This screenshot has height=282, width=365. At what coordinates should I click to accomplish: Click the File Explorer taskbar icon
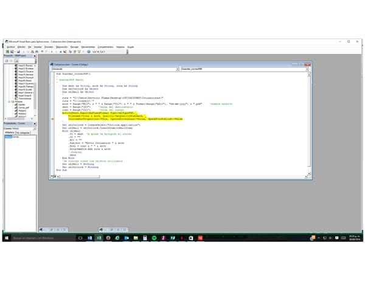pos(136,238)
